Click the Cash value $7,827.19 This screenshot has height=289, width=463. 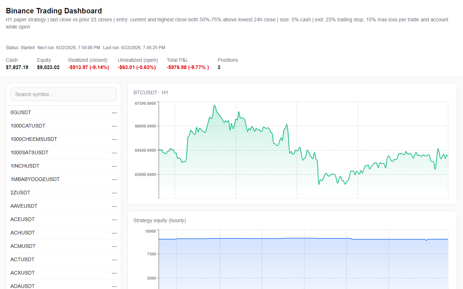(17, 67)
